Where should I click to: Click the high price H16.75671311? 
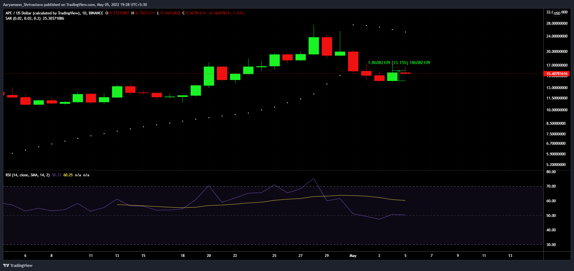tap(143, 13)
